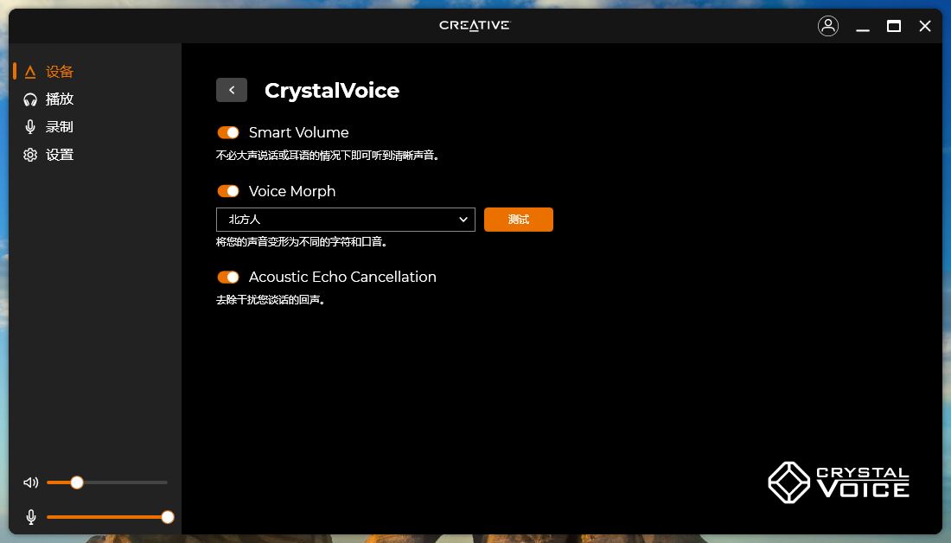The height and width of the screenshot is (543, 951).
Task: Turn off the Voice Morph switch
Action: pos(228,191)
